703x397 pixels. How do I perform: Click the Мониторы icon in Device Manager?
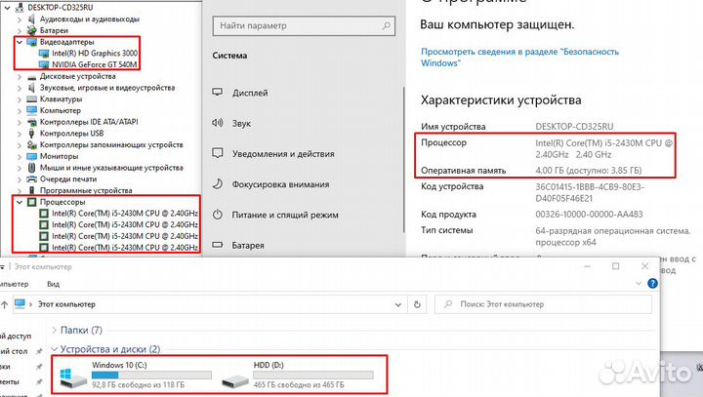(31, 156)
